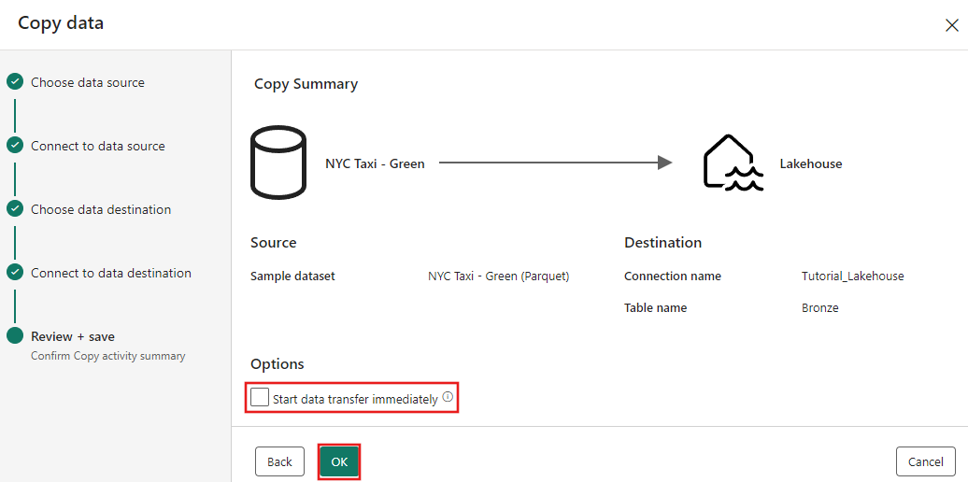968x482 pixels.
Task: Click the OK button
Action: click(x=339, y=461)
